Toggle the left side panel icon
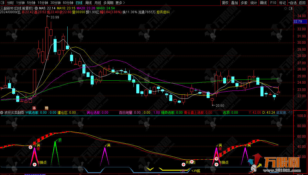 coord(3,3)
